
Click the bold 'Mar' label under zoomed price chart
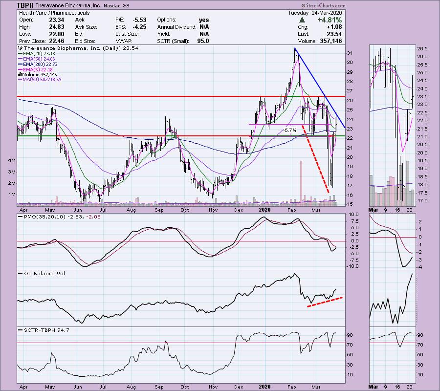tap(374, 210)
